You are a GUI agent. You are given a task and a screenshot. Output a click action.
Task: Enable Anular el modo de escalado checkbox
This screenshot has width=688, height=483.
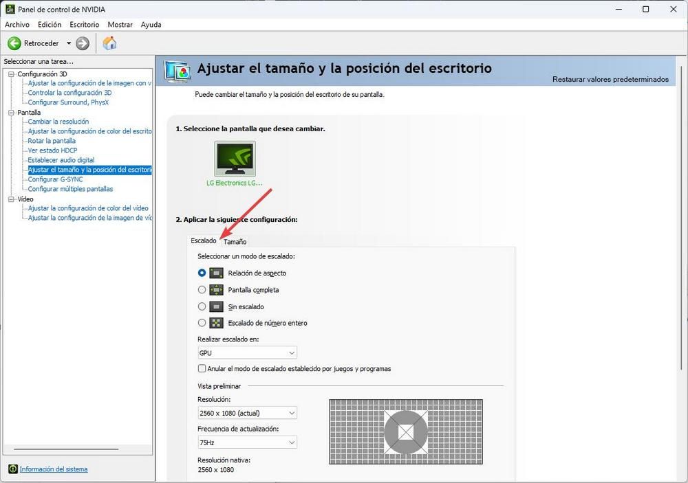tap(202, 368)
